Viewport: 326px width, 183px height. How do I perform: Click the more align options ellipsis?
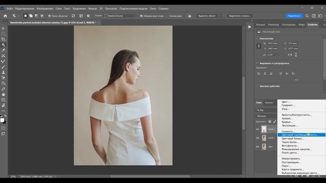point(296,80)
